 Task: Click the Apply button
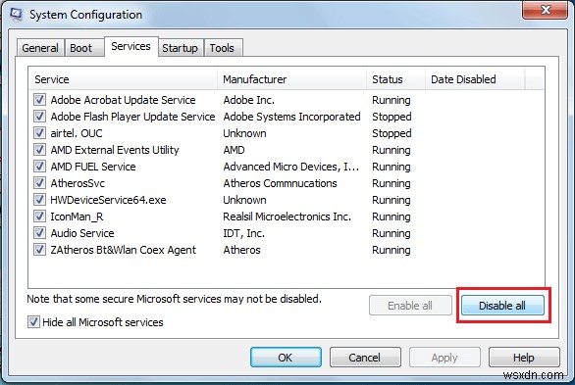(444, 358)
